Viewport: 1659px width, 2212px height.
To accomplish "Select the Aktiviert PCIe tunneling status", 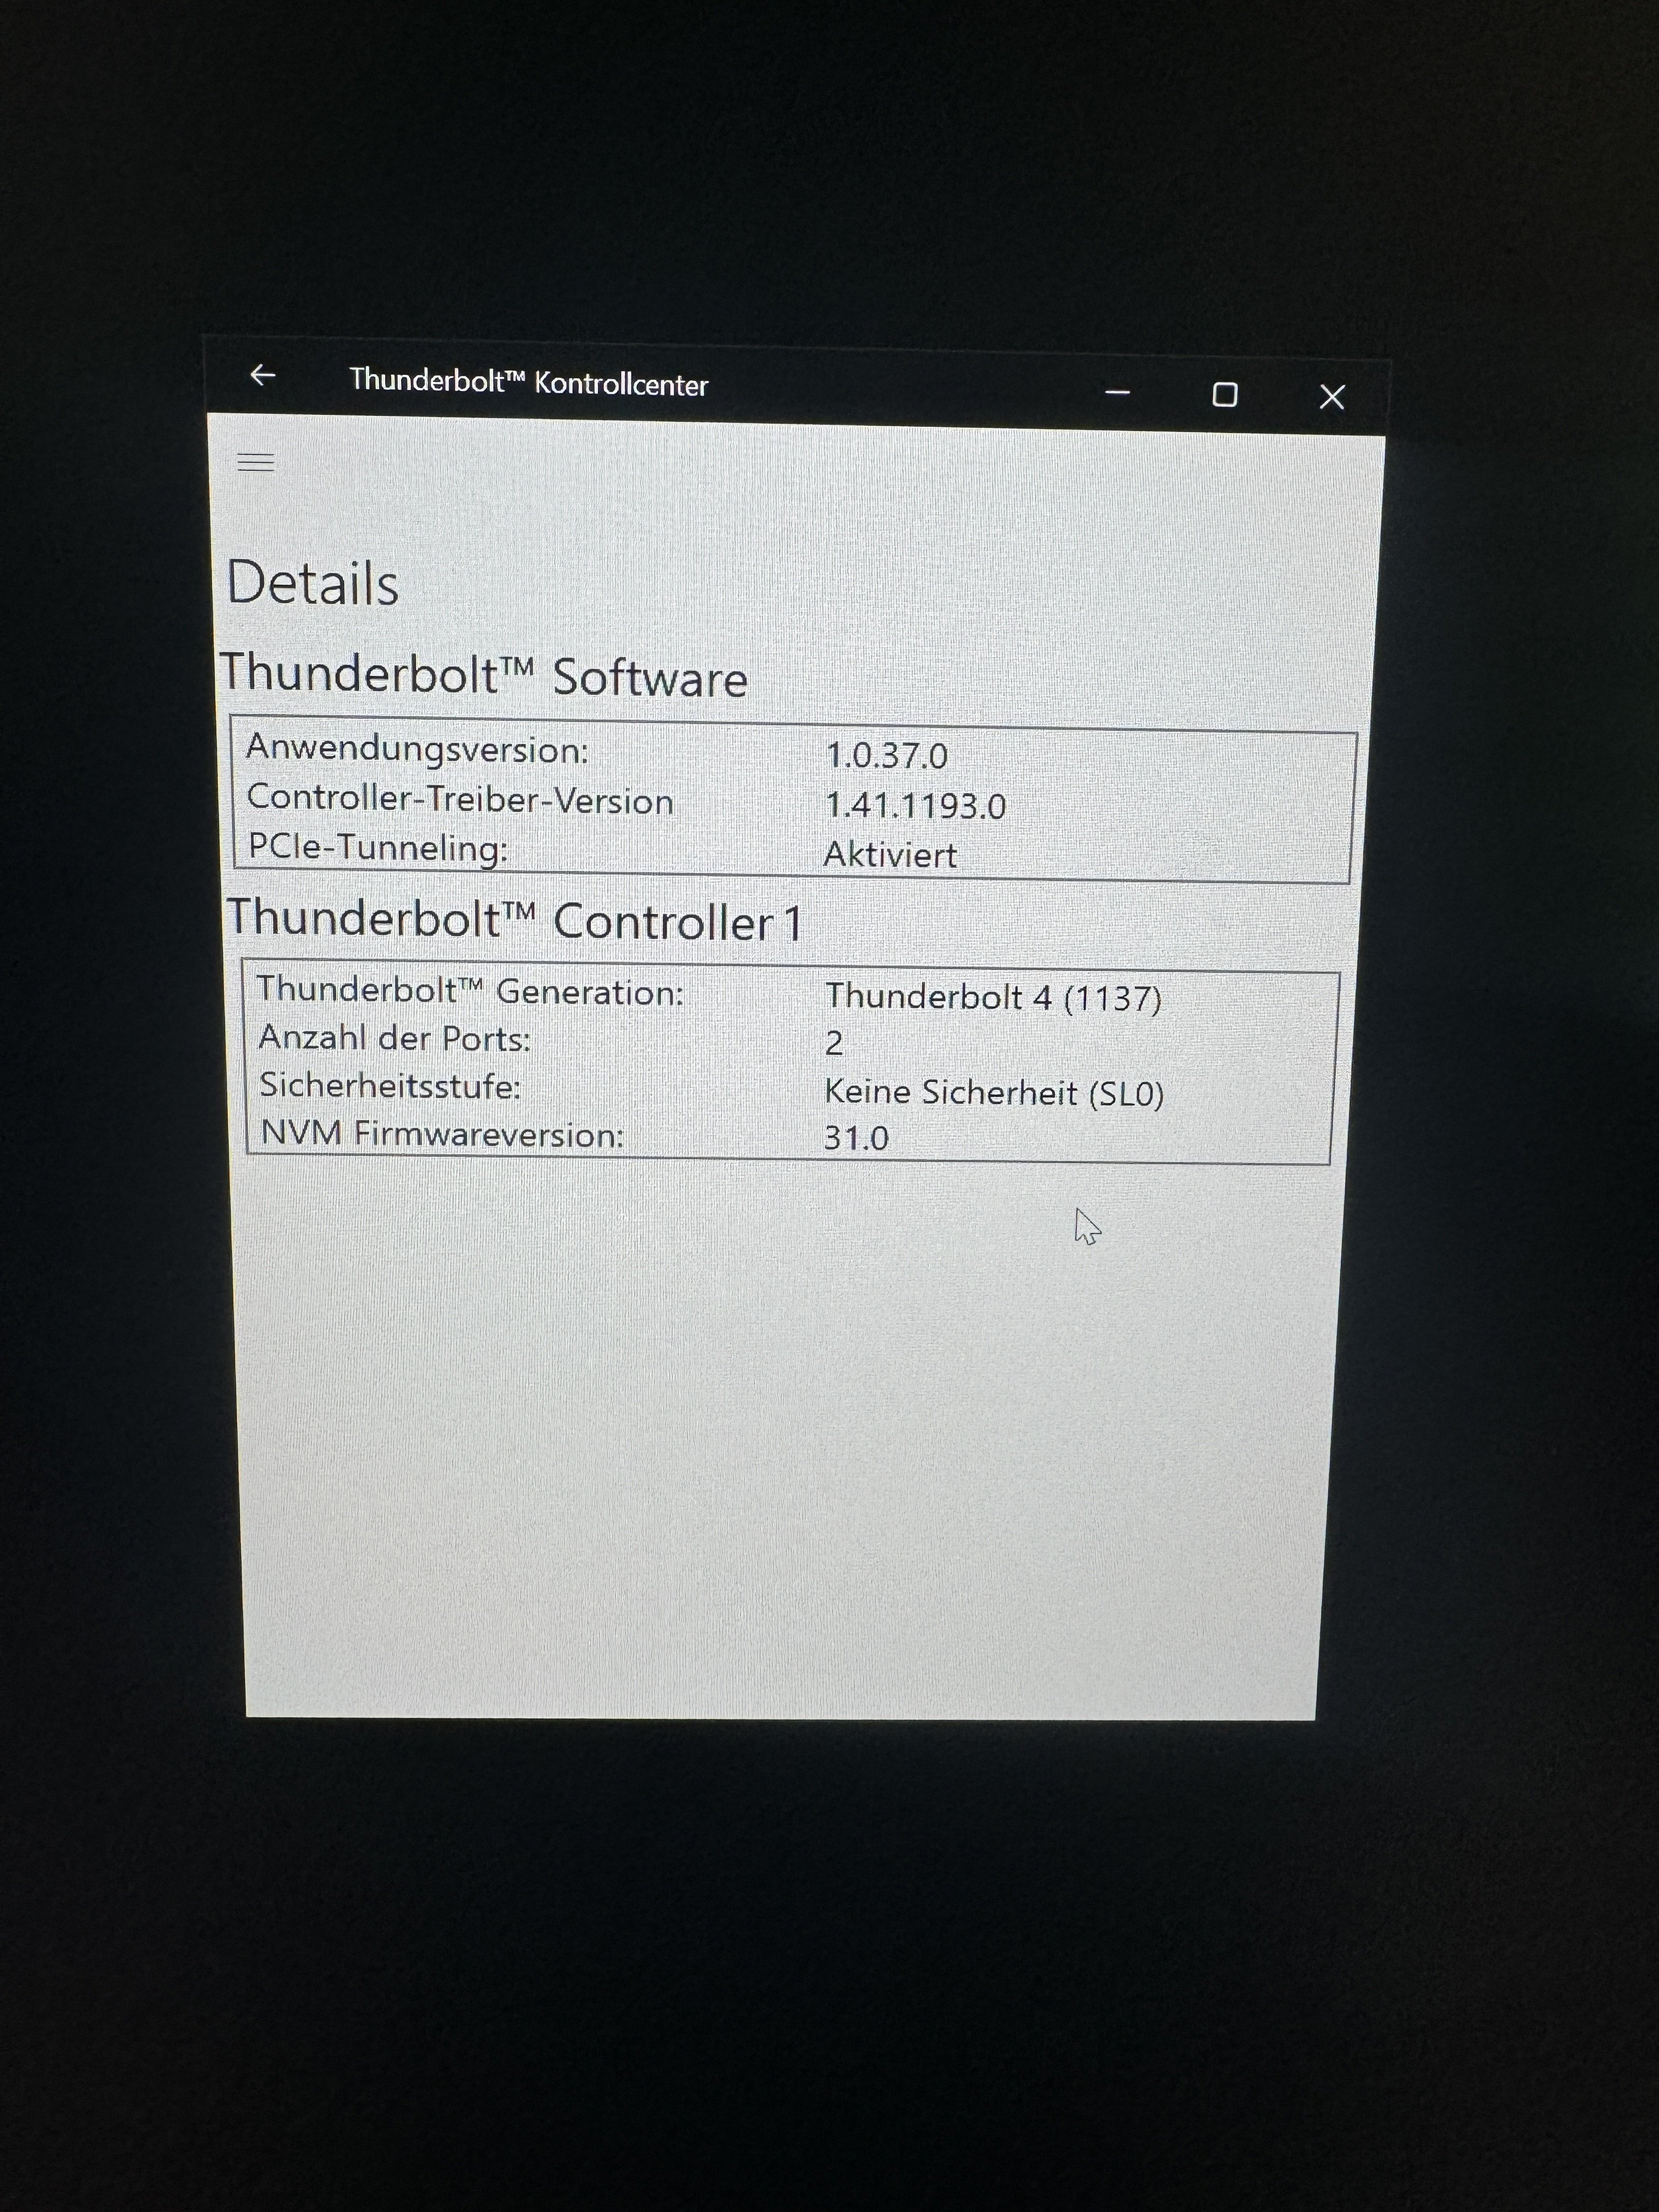I will 890,855.
